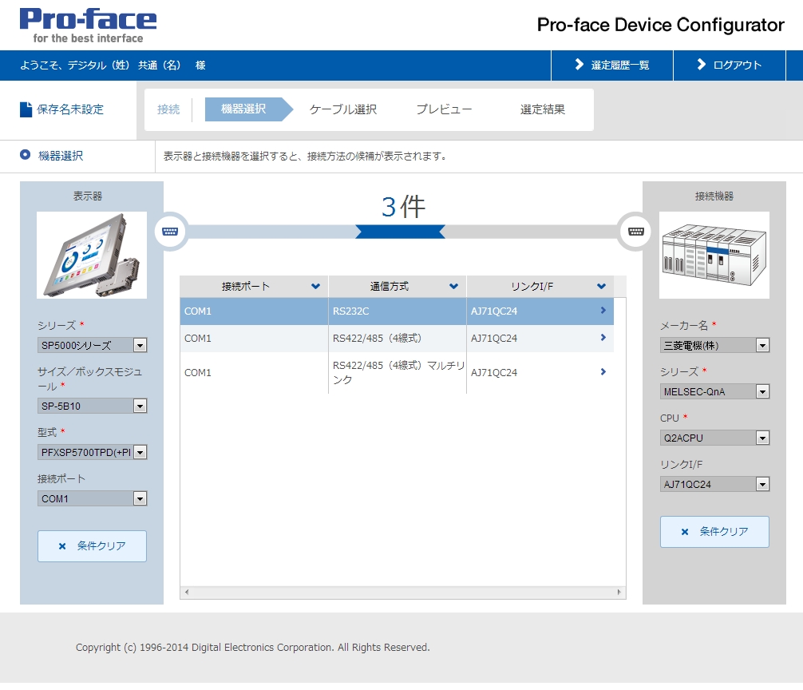Open the シリーズ dropdown showing SP5000シリーズ
This screenshot has height=690, width=803.
141,344
